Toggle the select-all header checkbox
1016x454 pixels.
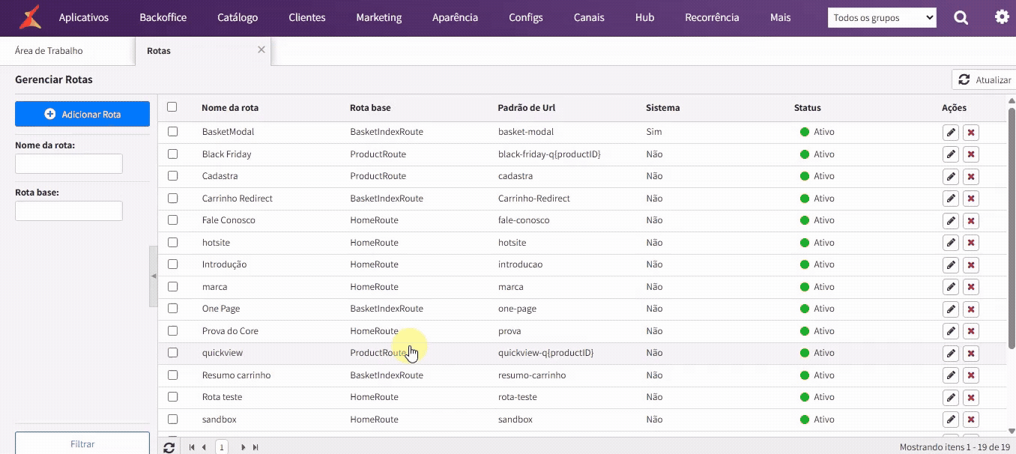coord(172,107)
